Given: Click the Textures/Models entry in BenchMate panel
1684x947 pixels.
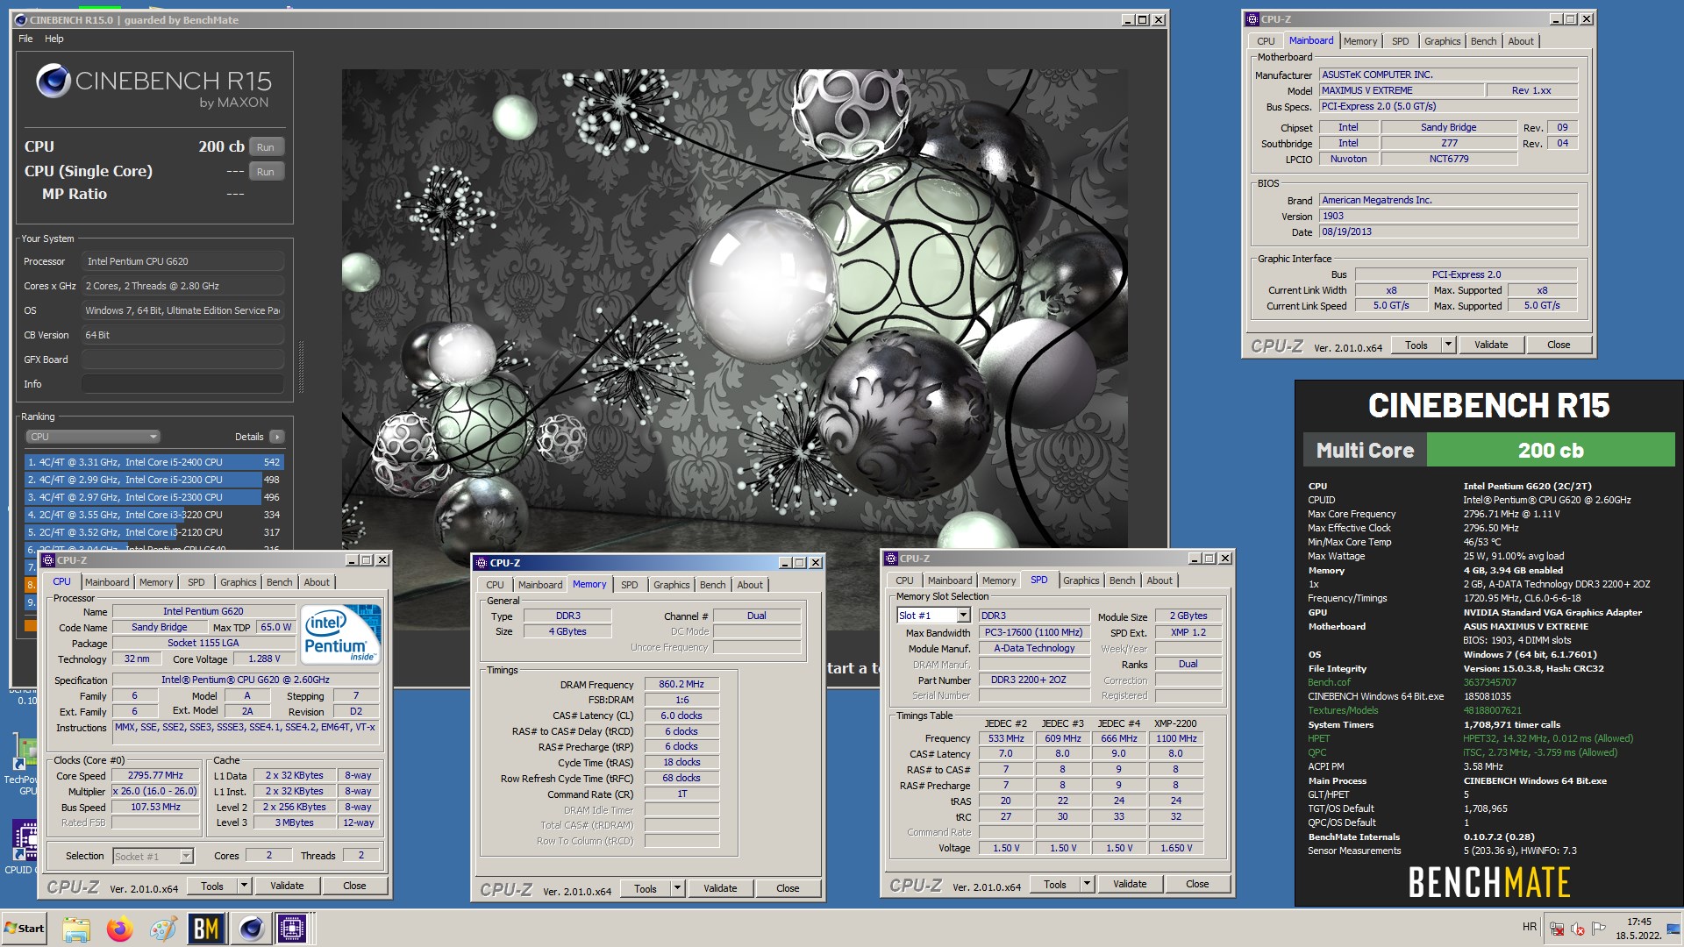Looking at the screenshot, I should coord(1343,710).
